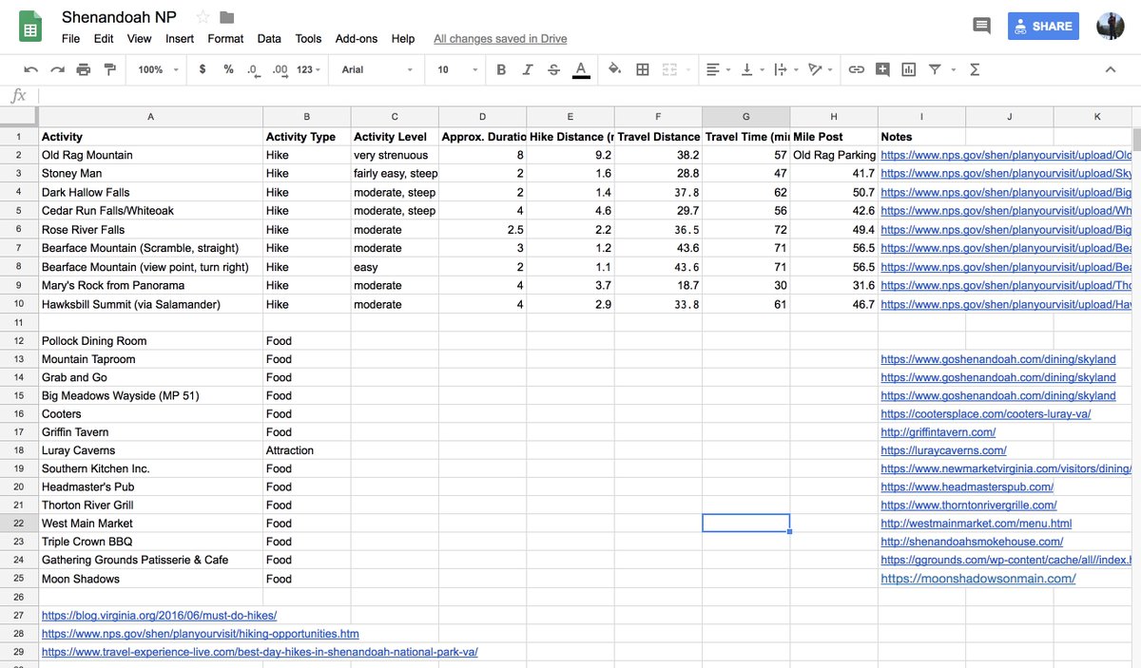1141x668 pixels.
Task: Open the Insert menu
Action: pyautogui.click(x=180, y=39)
